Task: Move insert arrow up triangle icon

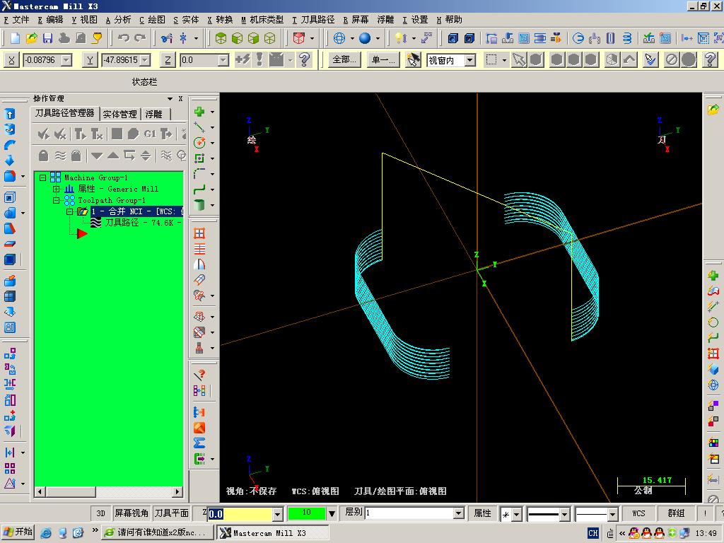Action: (x=113, y=156)
